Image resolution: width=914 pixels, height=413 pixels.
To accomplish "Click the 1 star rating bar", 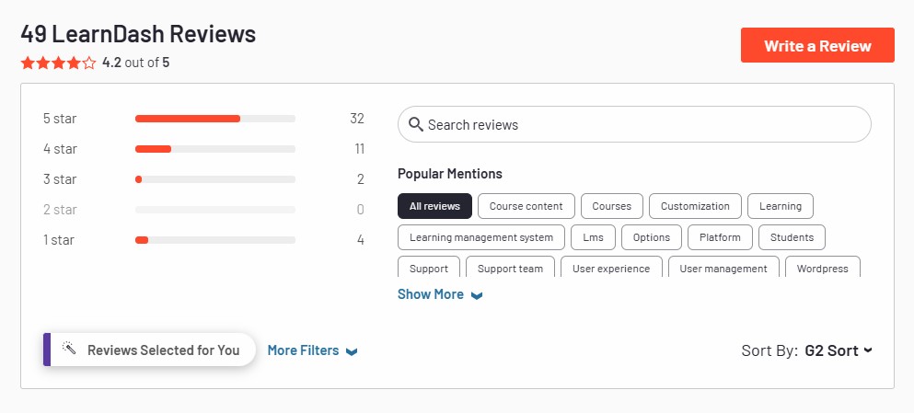I will 215,240.
